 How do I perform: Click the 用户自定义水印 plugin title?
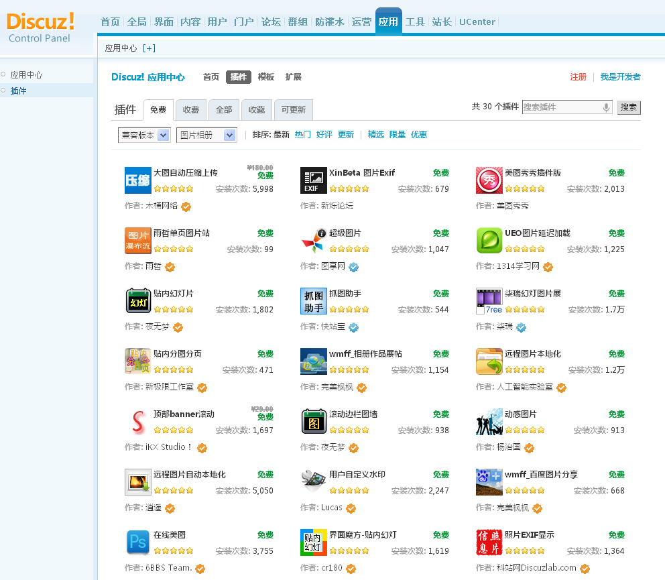click(357, 474)
